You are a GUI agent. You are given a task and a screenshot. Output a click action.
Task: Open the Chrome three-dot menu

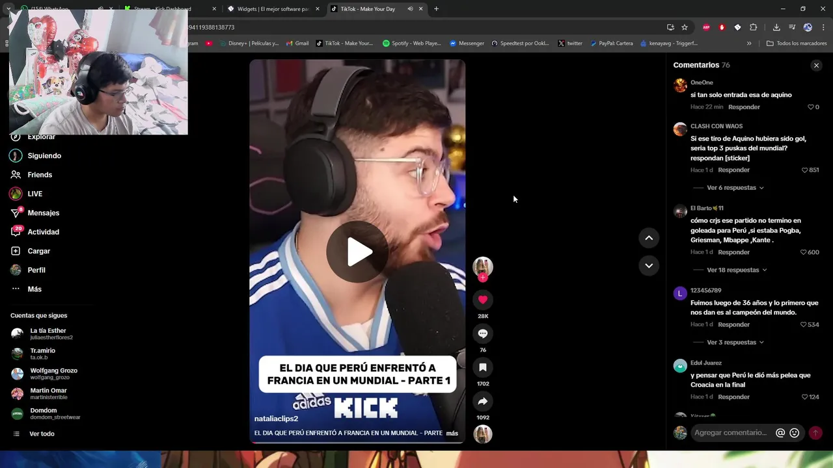(824, 27)
